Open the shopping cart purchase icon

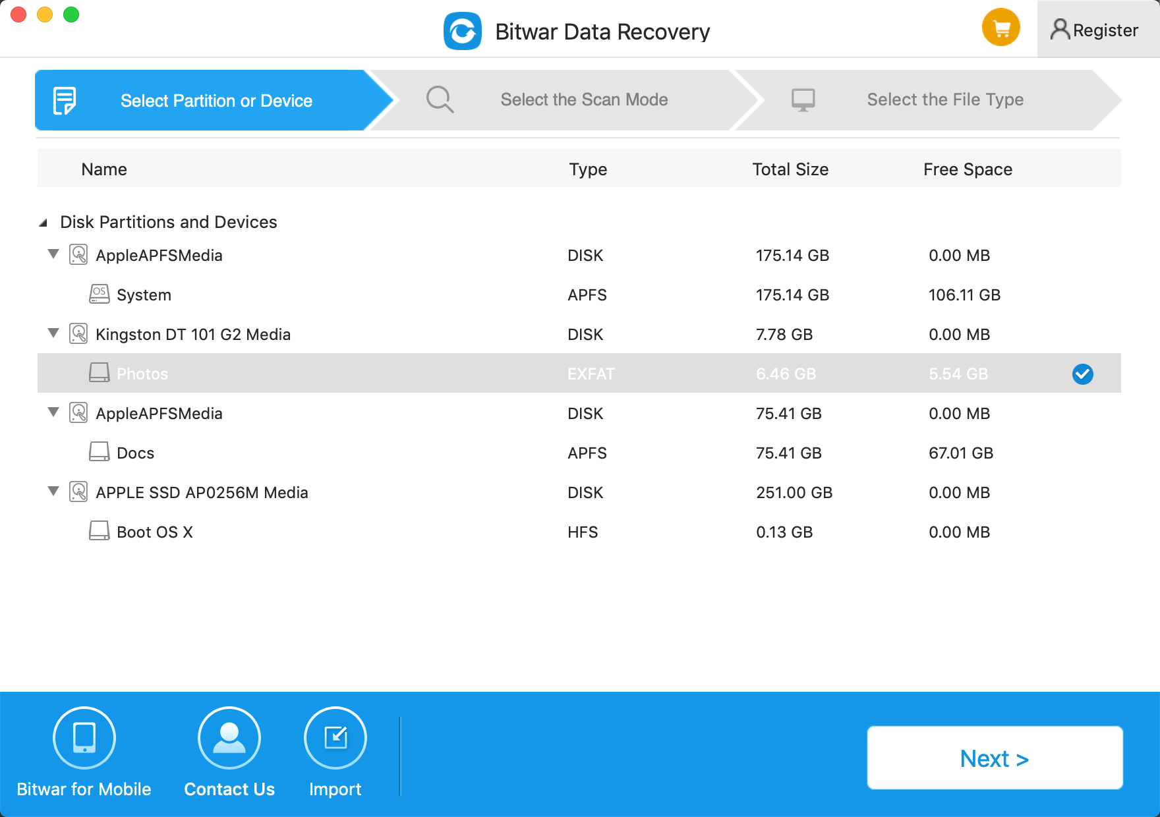[x=1000, y=27]
